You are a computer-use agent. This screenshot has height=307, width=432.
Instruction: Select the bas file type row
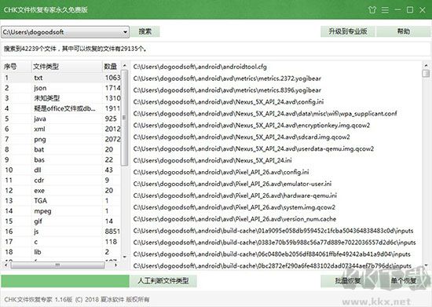coord(61,159)
